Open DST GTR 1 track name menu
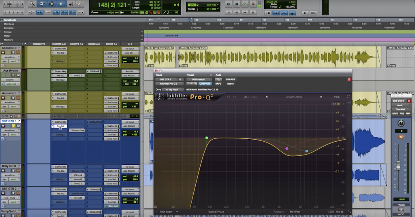Screen dimensions: 415x217 (19, 121)
